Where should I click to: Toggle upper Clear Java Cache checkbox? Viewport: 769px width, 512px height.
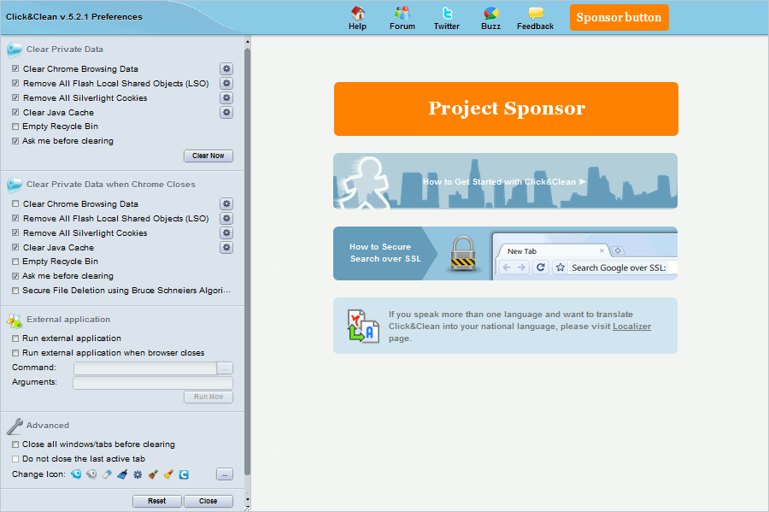15,112
